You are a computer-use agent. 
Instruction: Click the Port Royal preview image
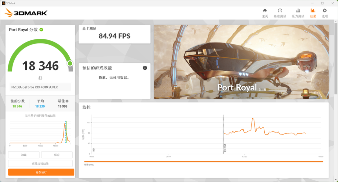pos(241,62)
